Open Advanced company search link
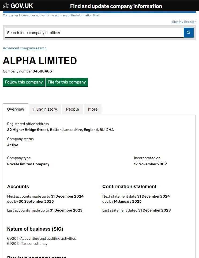This screenshot has height=258, width=199. tap(25, 48)
